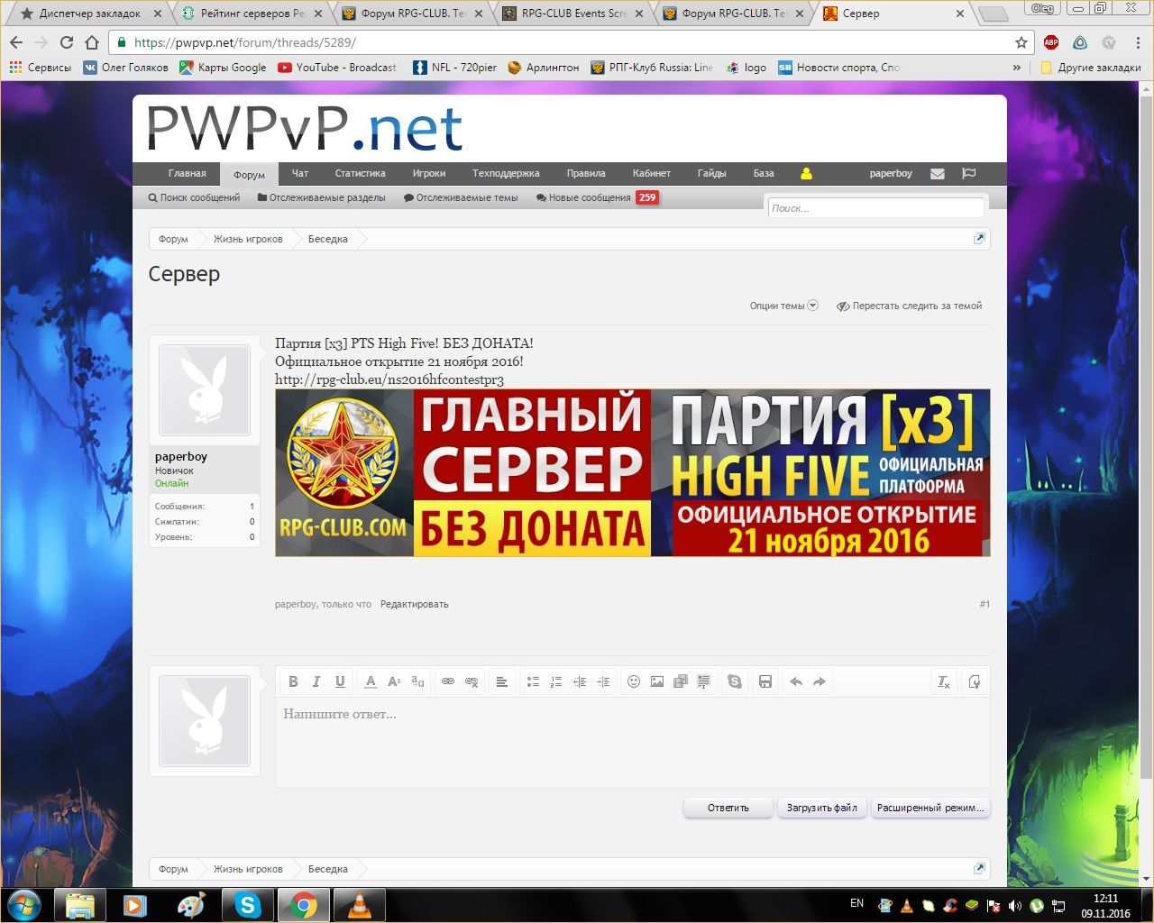Decrease indent in the reply editor
The height and width of the screenshot is (923, 1154).
click(x=580, y=681)
